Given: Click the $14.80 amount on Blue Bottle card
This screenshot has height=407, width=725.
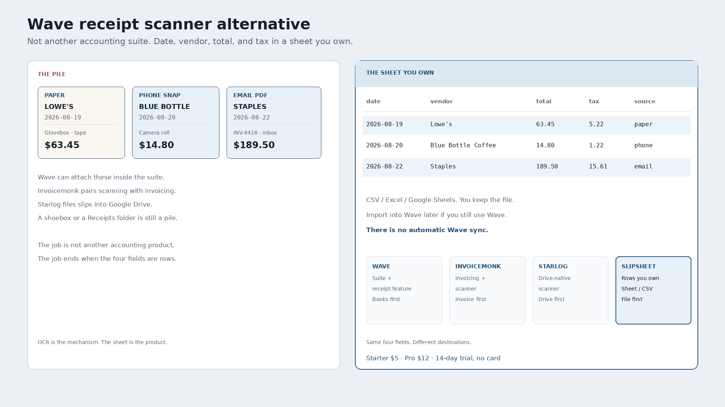Looking at the screenshot, I should pyautogui.click(x=156, y=145).
